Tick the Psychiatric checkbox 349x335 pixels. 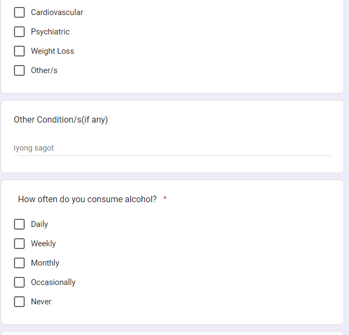[x=19, y=32]
